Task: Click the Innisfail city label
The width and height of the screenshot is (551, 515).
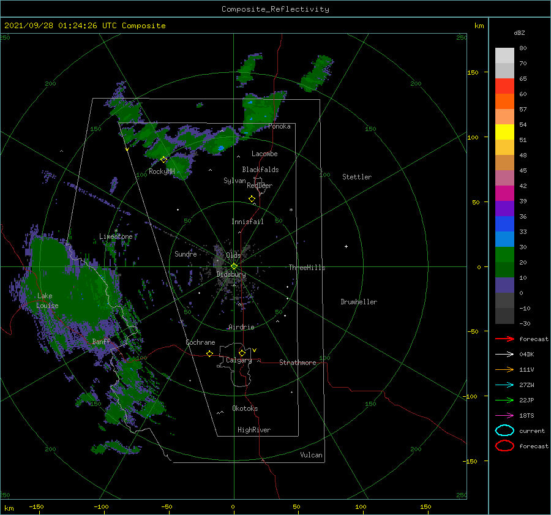Action: pos(247,222)
